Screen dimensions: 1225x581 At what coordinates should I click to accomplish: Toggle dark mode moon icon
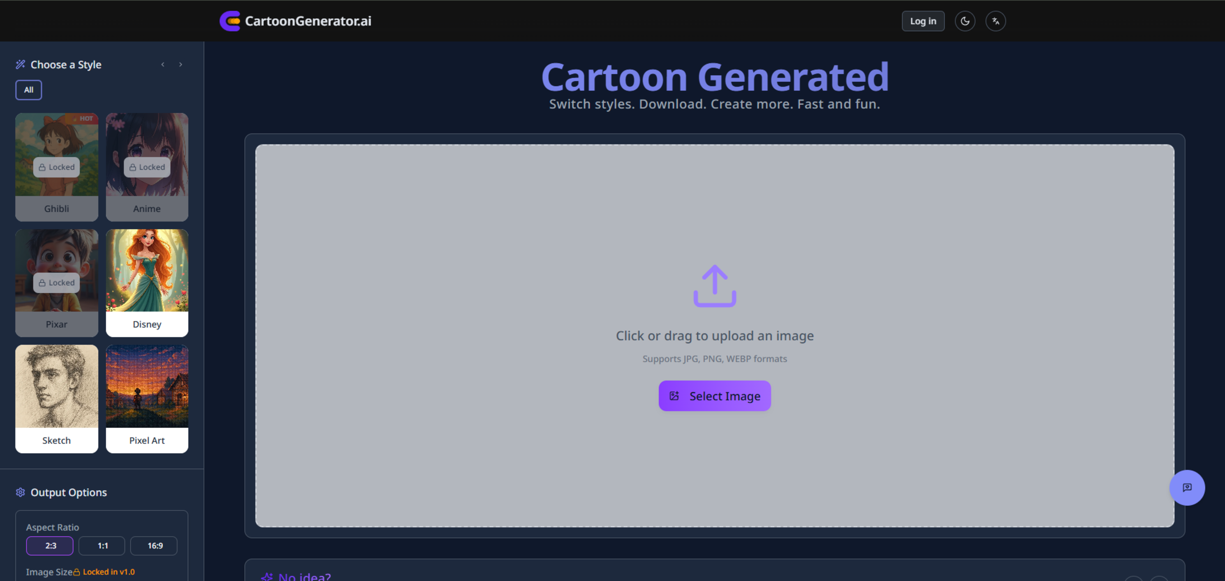pyautogui.click(x=964, y=21)
